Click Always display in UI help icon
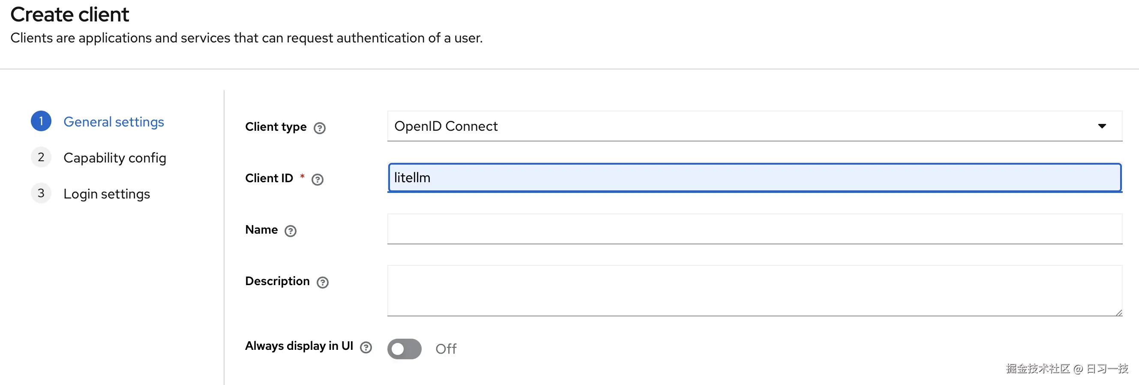The height and width of the screenshot is (385, 1139). pyautogui.click(x=366, y=347)
